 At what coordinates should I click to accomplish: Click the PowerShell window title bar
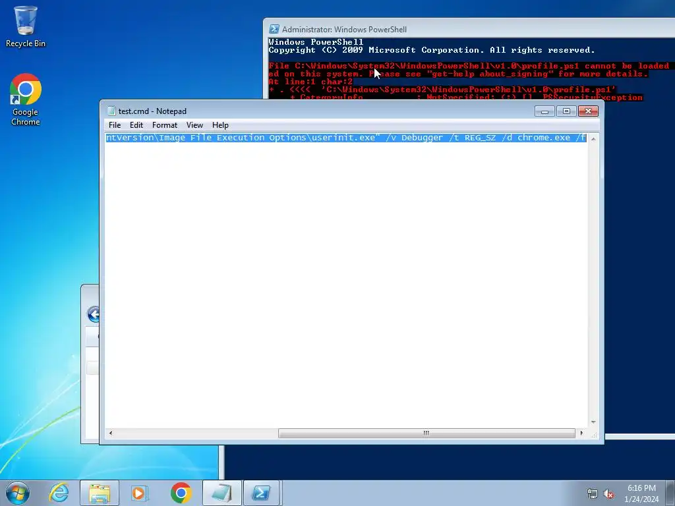point(469,29)
